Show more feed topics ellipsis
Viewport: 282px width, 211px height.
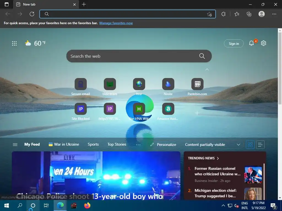coord(138,145)
